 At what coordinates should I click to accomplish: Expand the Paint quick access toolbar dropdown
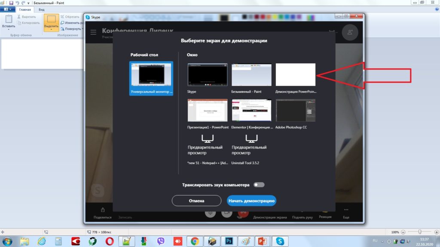point(28,3)
